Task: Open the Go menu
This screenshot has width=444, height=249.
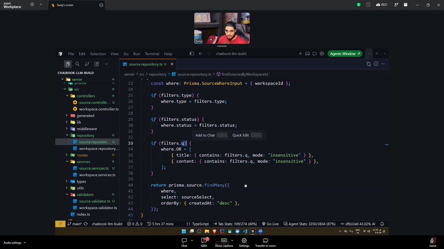Action: coord(126,53)
